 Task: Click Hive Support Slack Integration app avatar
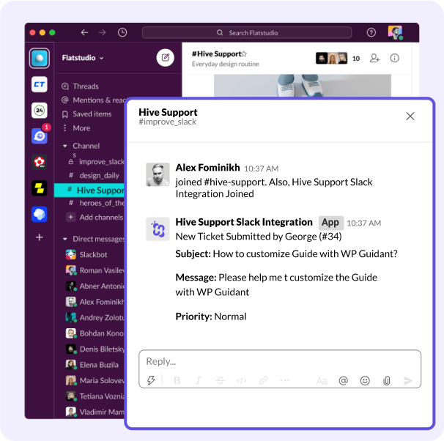point(158,229)
